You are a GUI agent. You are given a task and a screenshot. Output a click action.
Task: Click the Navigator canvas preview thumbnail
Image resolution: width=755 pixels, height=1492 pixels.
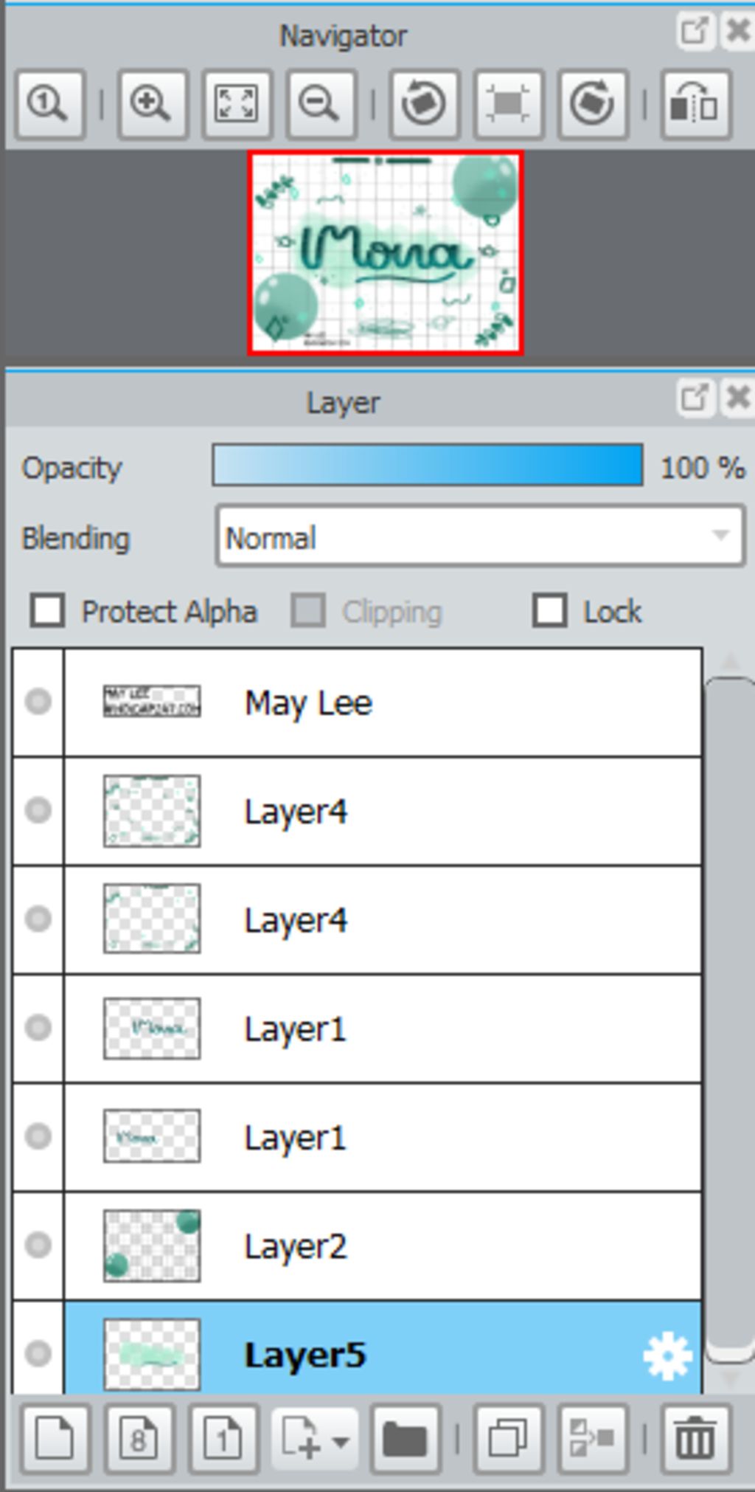(386, 253)
